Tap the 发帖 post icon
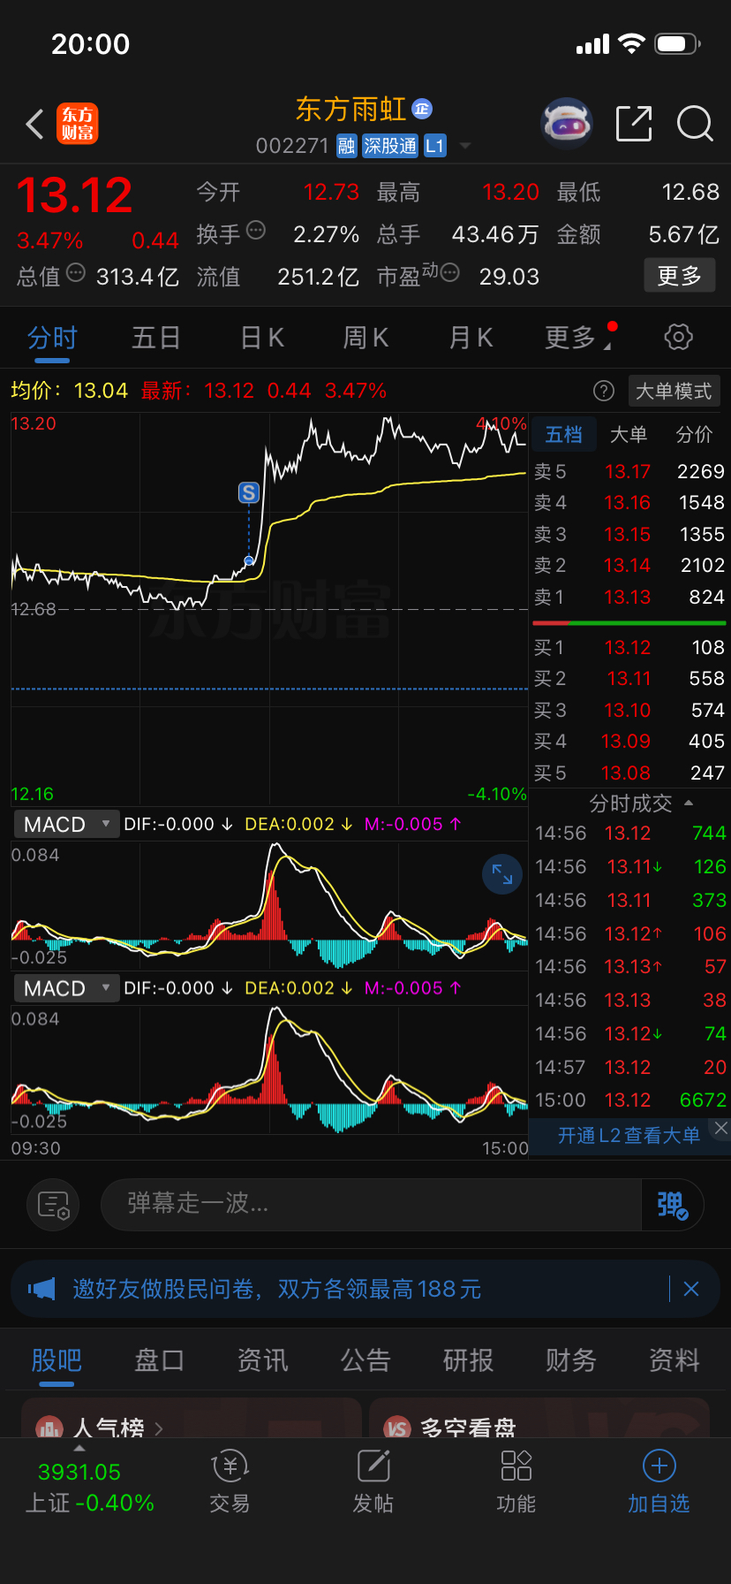This screenshot has width=731, height=1584. [373, 1481]
